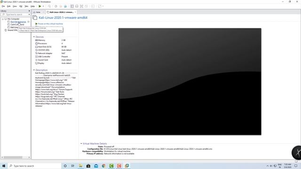Select My Computer in the library tree
Image resolution: width=301 pixels, height=169 pixels.
(x=13, y=19)
